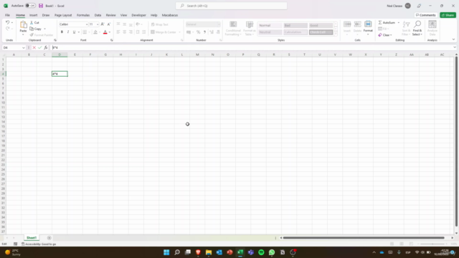
Task: Open Find & Select magnifier
Action: pos(417,28)
